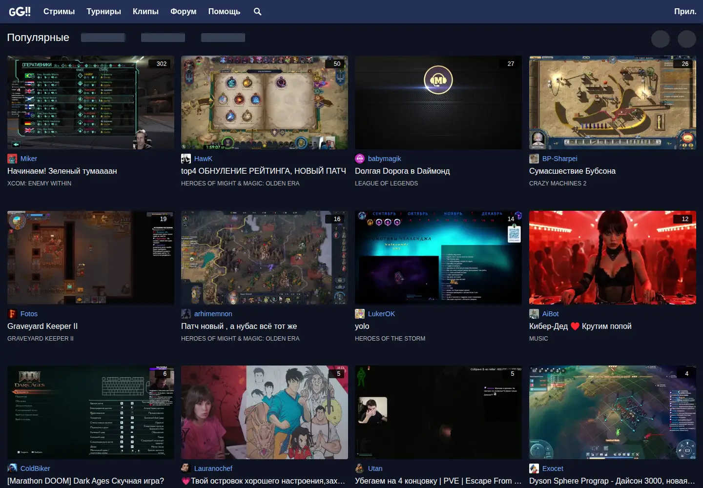
Task: Open LukerOK's channel avatar
Action: tap(360, 314)
